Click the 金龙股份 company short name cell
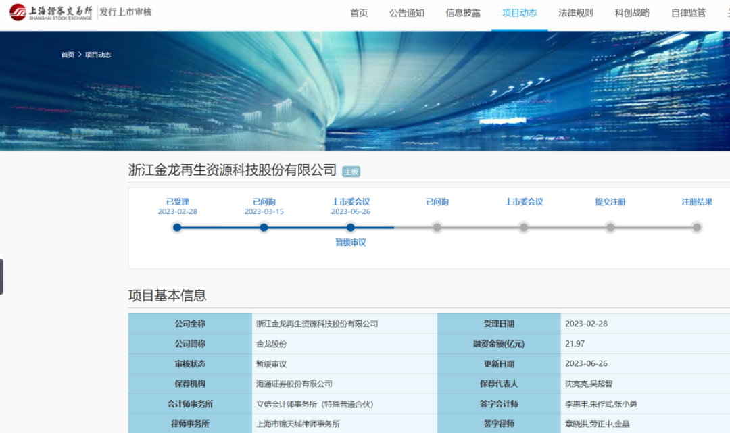The image size is (730, 433). (x=345, y=344)
